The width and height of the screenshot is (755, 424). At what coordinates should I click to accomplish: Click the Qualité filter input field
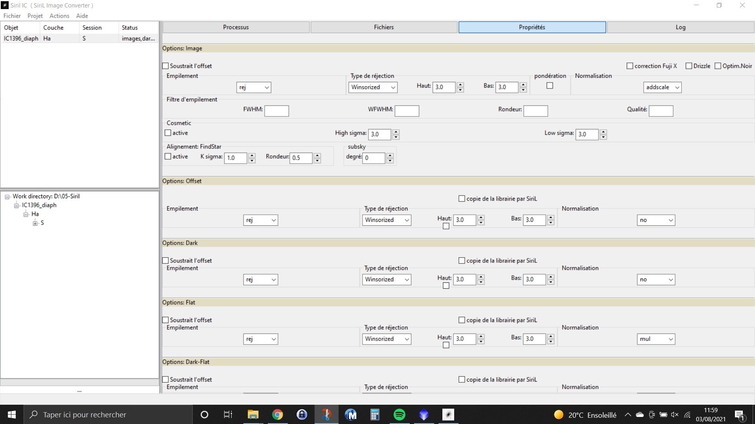[x=661, y=111]
